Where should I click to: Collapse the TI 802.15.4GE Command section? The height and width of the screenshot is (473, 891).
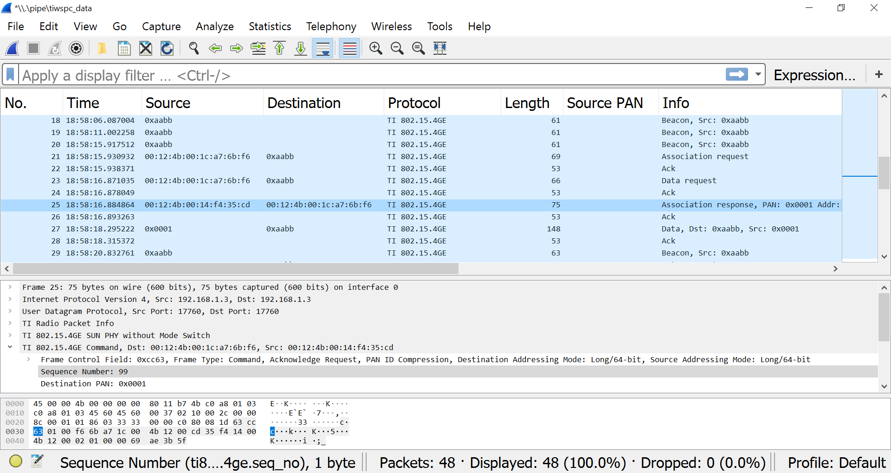point(10,347)
